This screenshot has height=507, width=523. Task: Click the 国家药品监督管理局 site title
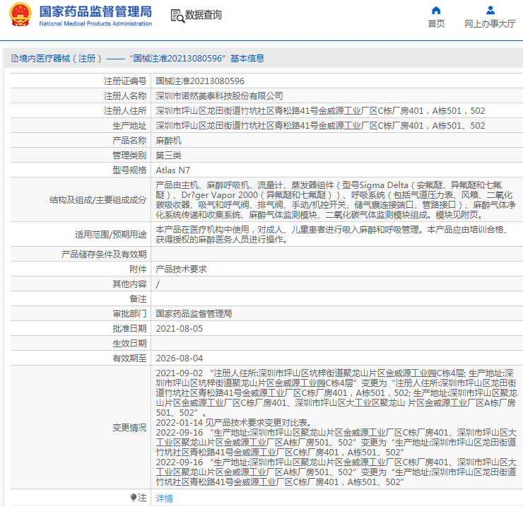95,11
